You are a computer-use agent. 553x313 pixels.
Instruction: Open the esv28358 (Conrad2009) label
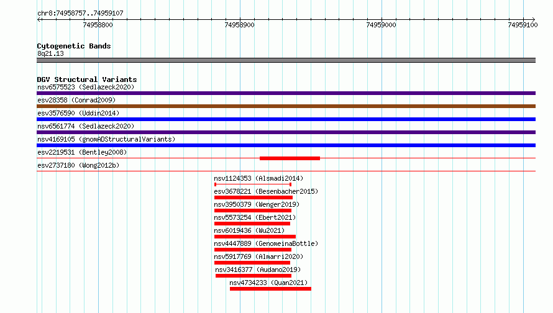click(x=76, y=100)
